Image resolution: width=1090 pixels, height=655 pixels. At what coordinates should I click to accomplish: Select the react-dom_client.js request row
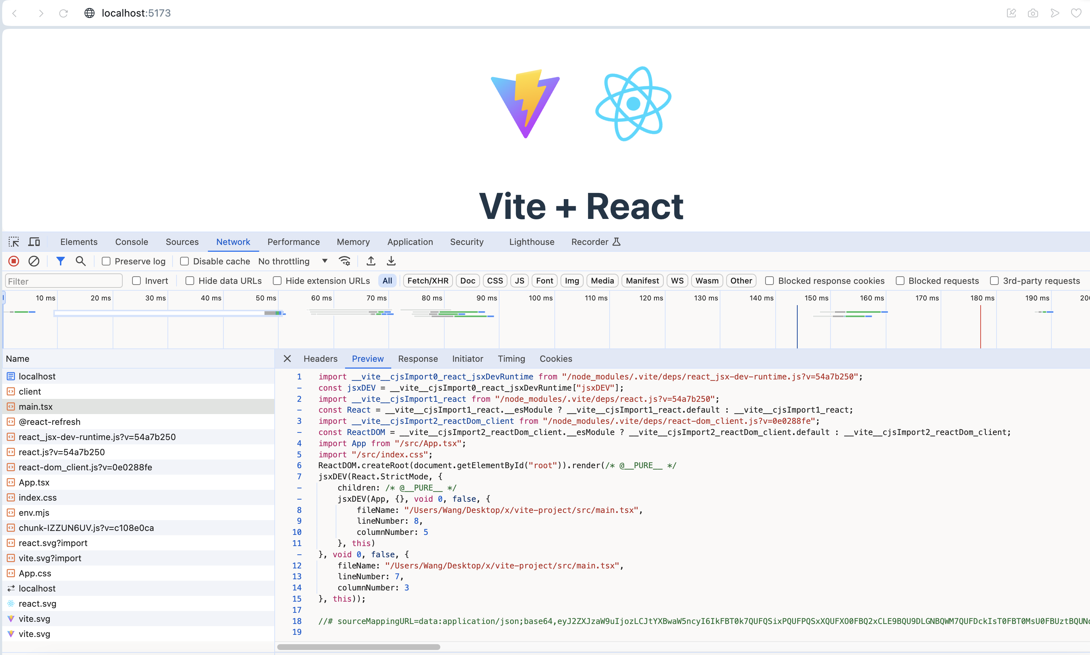tap(139, 467)
